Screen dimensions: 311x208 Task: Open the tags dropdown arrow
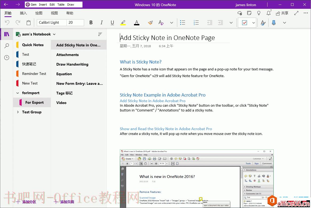[254, 23]
